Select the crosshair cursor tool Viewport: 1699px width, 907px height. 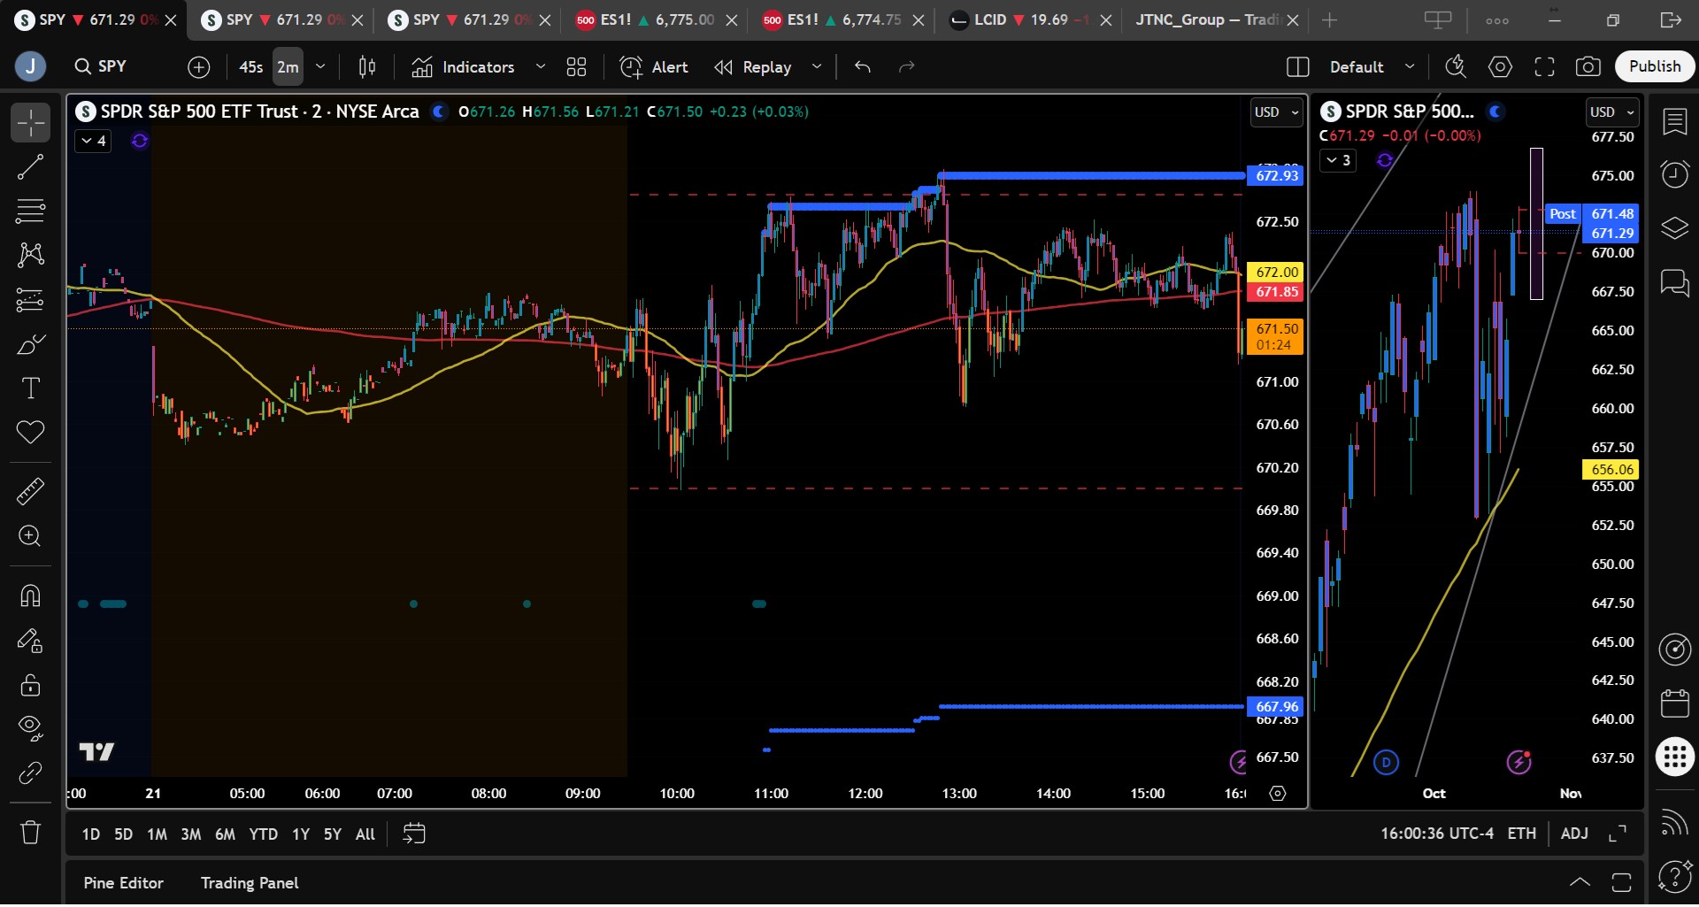(30, 123)
